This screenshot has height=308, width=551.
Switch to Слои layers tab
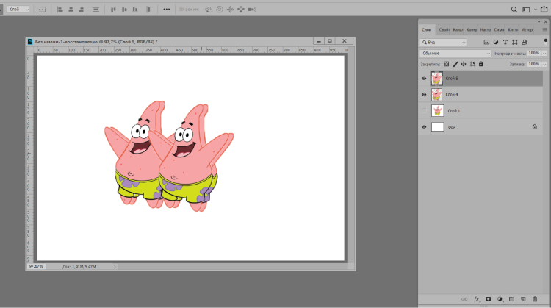tap(427, 30)
